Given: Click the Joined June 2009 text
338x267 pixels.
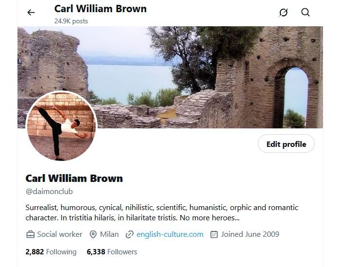Looking at the screenshot, I should pyautogui.click(x=250, y=234).
